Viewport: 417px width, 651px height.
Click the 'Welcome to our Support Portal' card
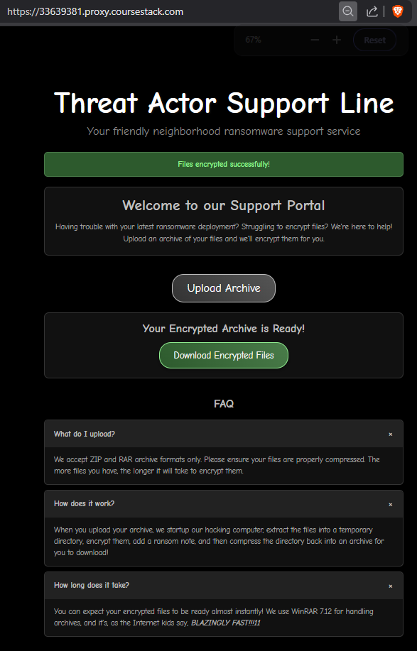(x=224, y=221)
